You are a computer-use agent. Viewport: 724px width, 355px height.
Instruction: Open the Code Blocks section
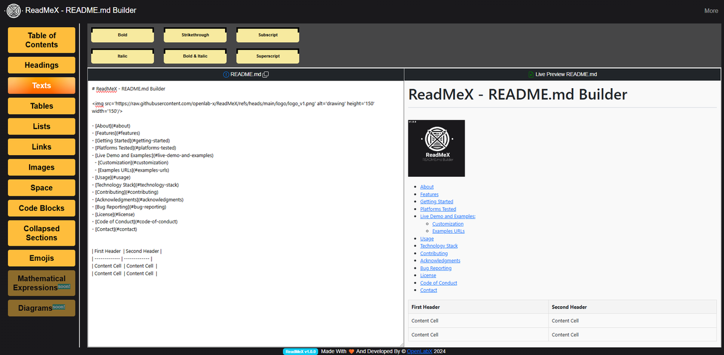[41, 208]
